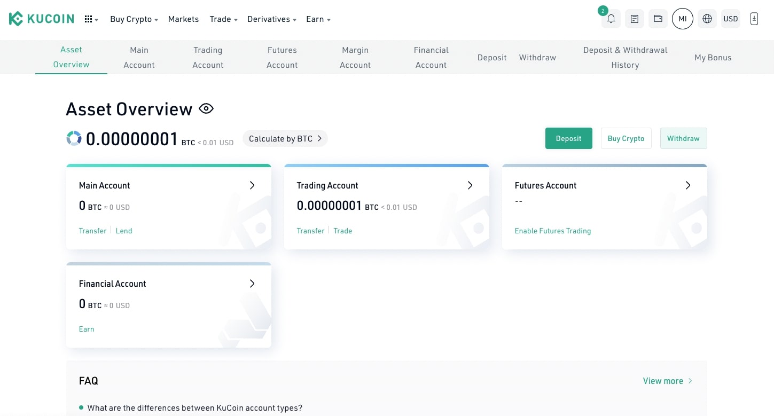The width and height of the screenshot is (774, 416).
Task: Click Transfer in Trading Account card
Action: point(311,231)
